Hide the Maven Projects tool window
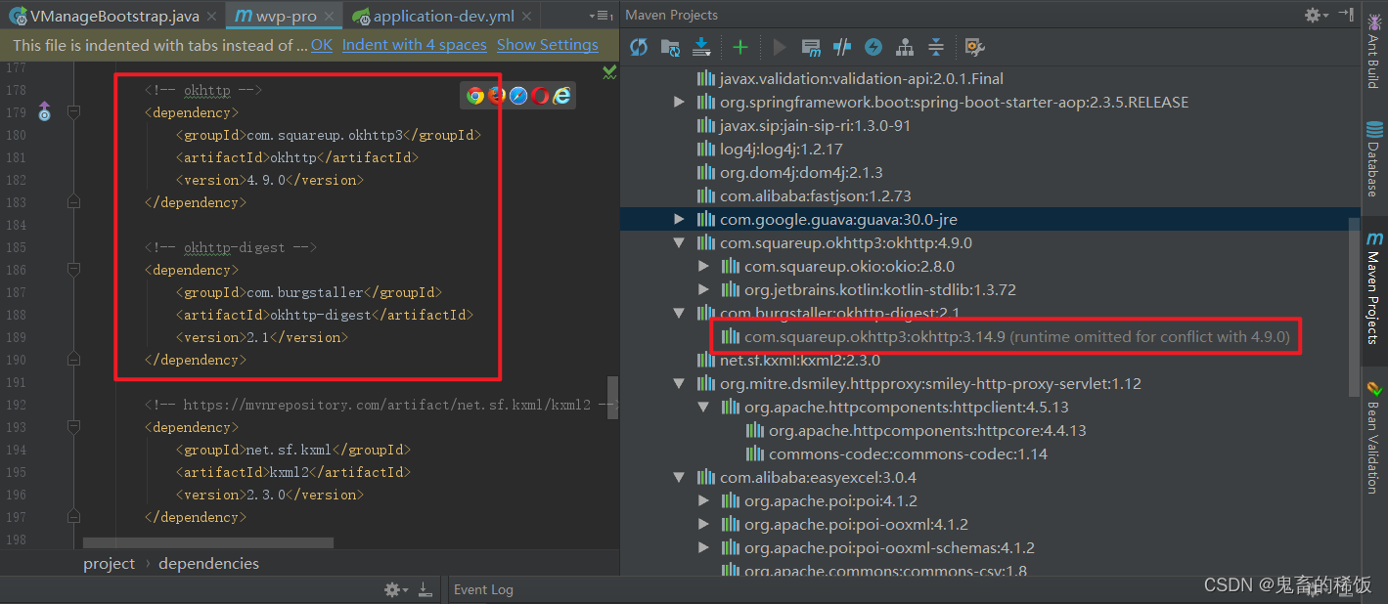Screen dimensions: 1388x604 [1345, 15]
